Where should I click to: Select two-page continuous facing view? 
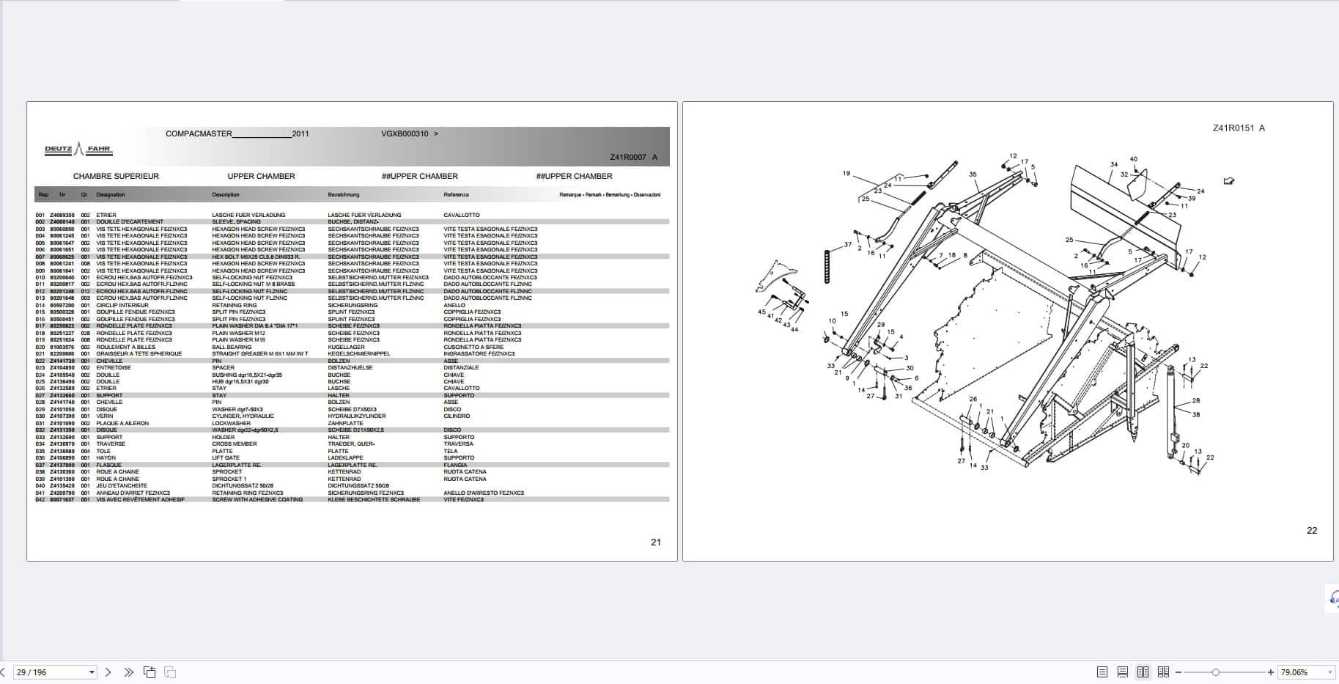pyautogui.click(x=1163, y=672)
